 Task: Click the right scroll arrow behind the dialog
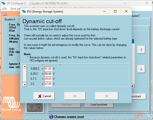pyautogui.click(x=133, y=86)
